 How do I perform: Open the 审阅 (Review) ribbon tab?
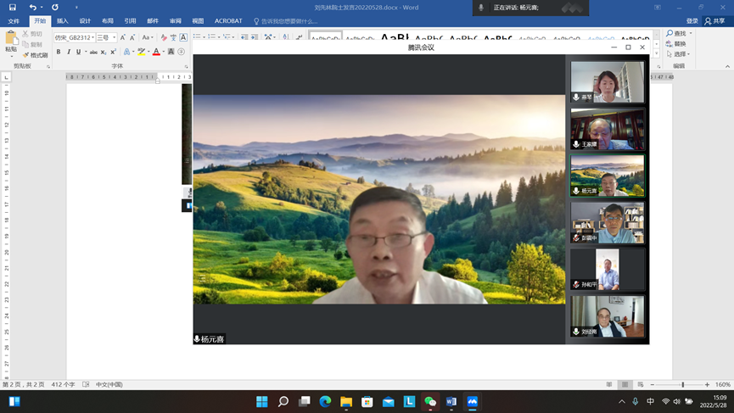[x=175, y=21]
